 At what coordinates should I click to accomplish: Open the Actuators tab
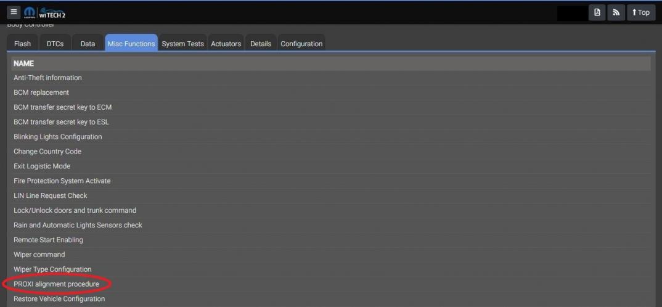pyautogui.click(x=226, y=44)
